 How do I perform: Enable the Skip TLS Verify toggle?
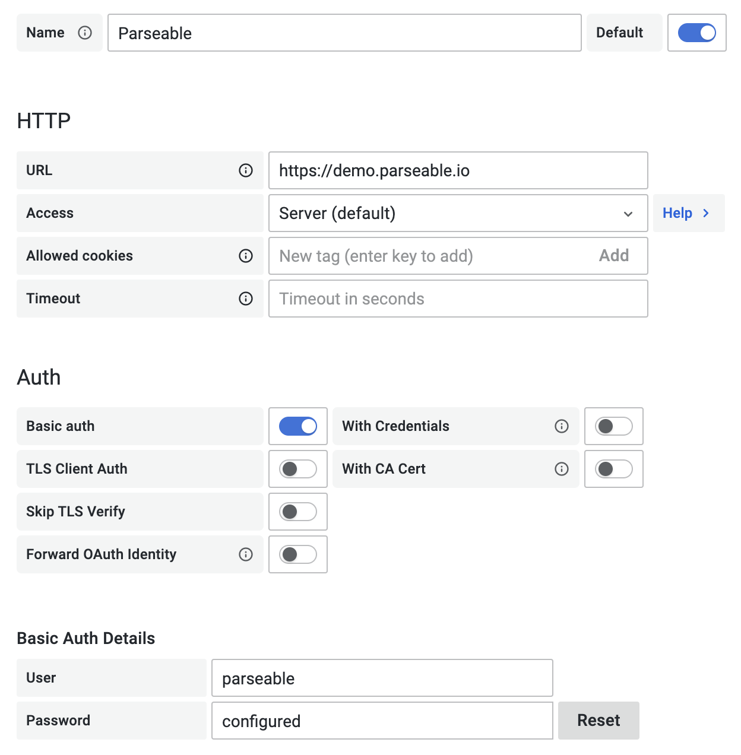click(298, 512)
